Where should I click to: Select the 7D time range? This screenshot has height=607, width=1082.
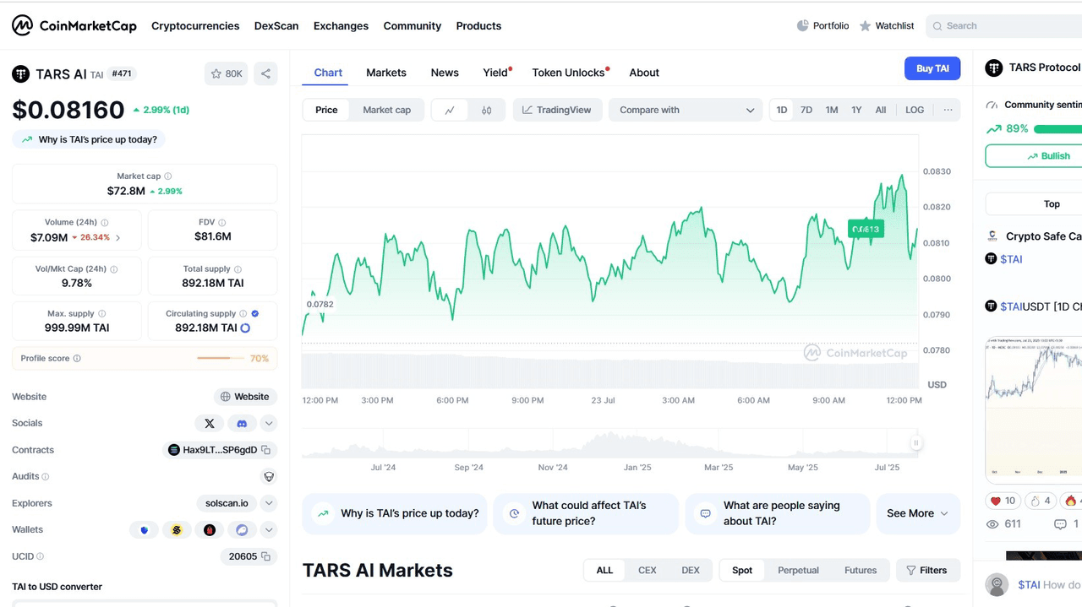[x=806, y=110]
